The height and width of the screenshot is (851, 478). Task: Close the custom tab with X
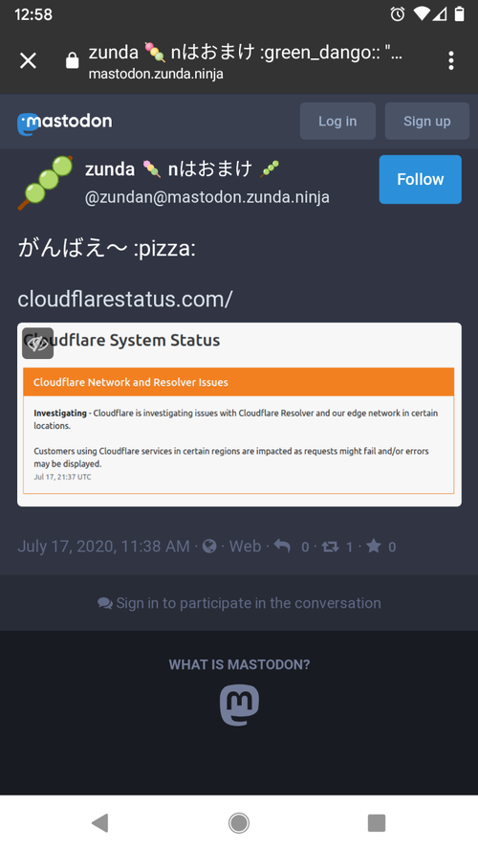[x=28, y=61]
